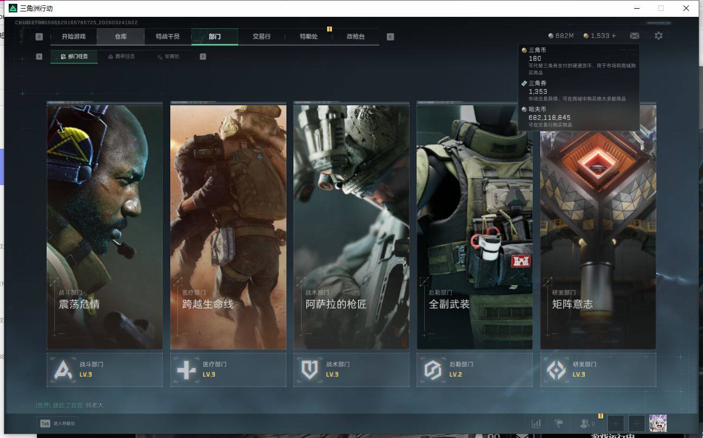Click the 研发部门 diamond icon

pyautogui.click(x=556, y=370)
